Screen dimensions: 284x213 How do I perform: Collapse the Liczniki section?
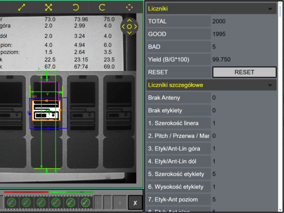(271, 9)
